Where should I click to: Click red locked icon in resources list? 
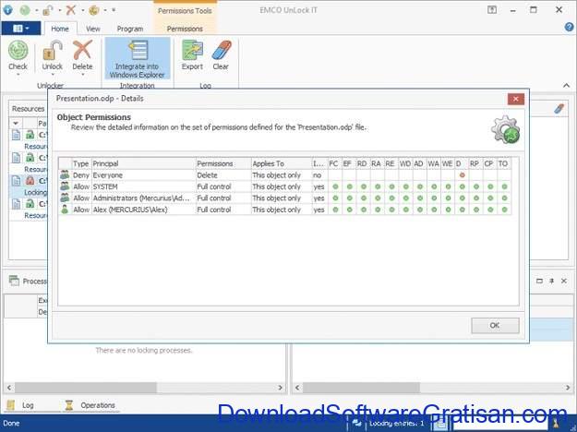pyautogui.click(x=30, y=181)
